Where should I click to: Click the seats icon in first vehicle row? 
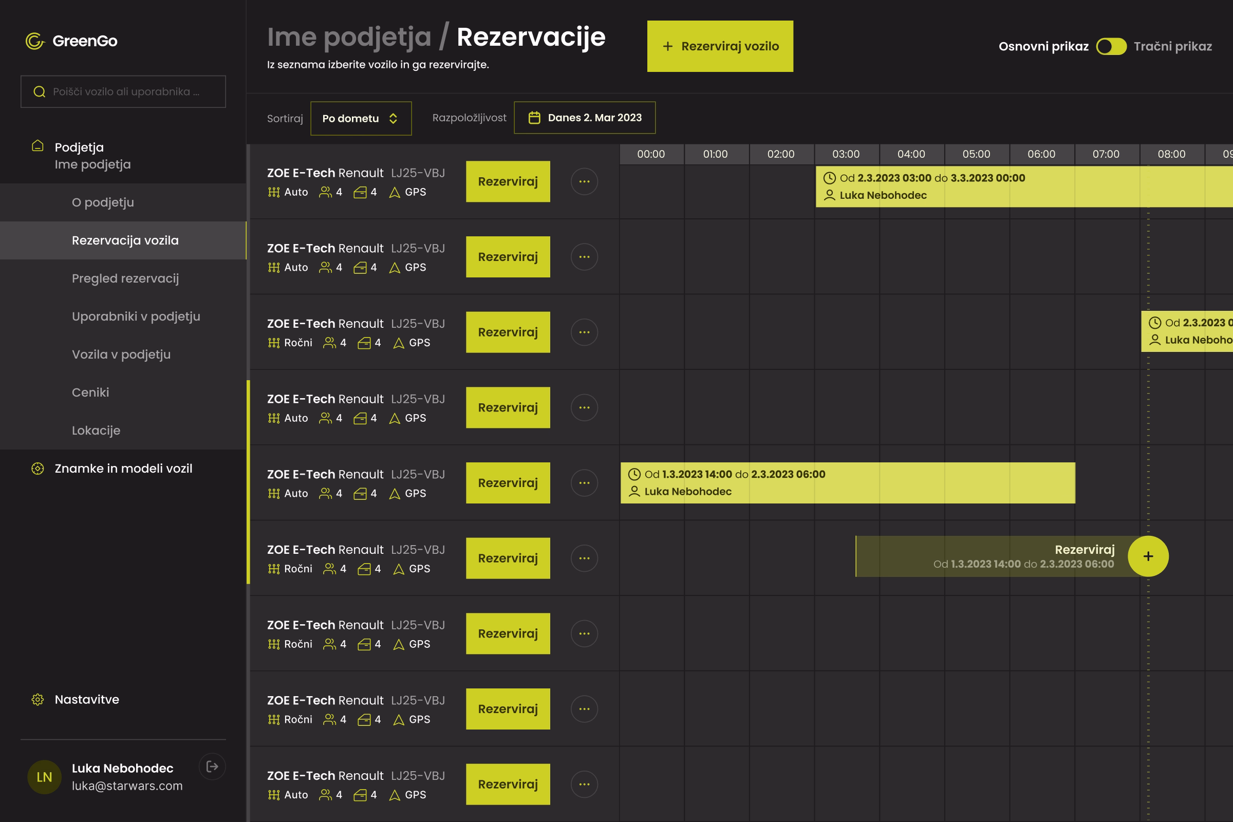(x=325, y=192)
